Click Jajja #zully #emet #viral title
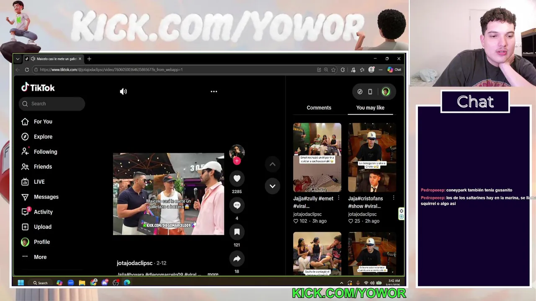The image size is (536, 301). pyautogui.click(x=313, y=202)
